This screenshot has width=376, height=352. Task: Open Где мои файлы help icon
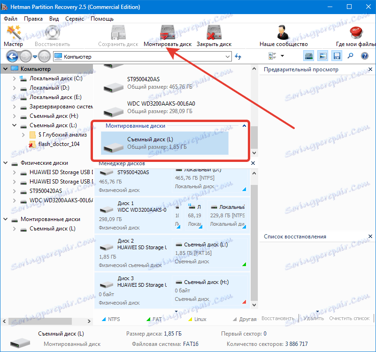click(356, 36)
